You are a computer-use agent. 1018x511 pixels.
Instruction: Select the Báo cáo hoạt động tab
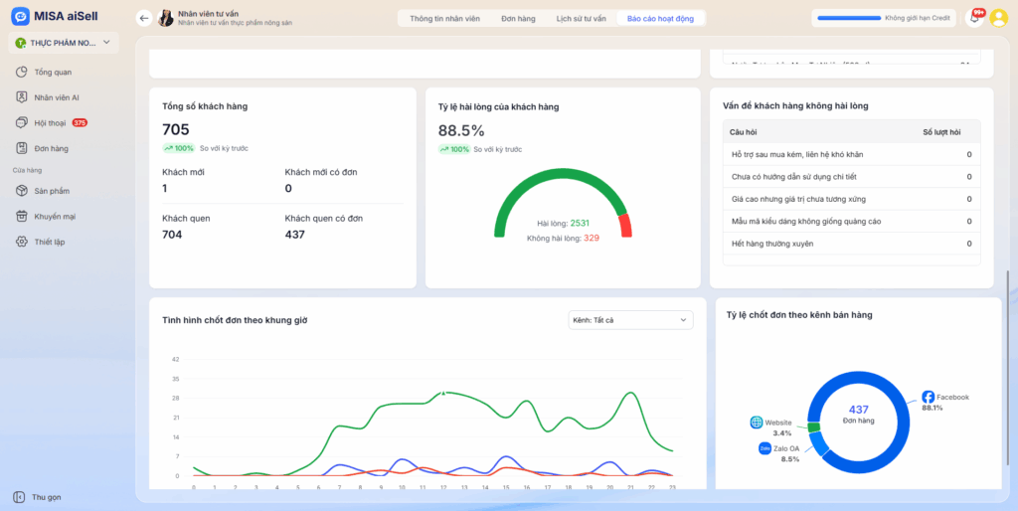click(x=660, y=18)
